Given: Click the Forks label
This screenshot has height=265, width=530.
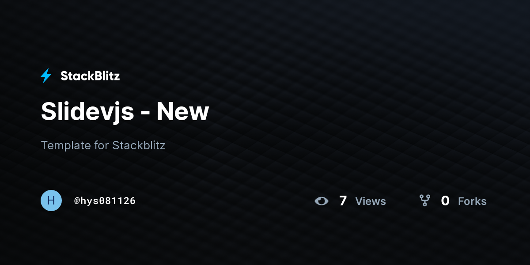Looking at the screenshot, I should (472, 201).
